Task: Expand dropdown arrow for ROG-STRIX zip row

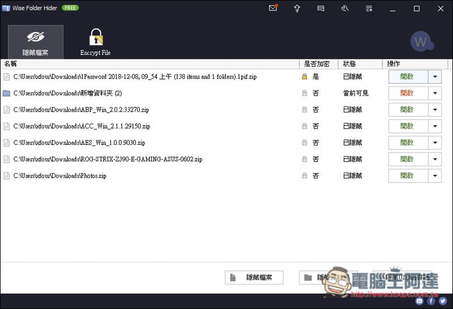Action: click(x=435, y=159)
